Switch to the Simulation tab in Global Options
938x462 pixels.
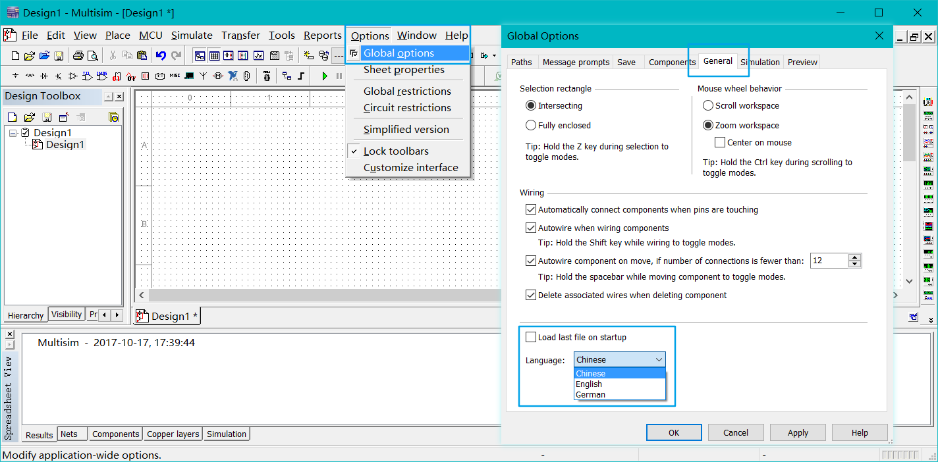760,62
